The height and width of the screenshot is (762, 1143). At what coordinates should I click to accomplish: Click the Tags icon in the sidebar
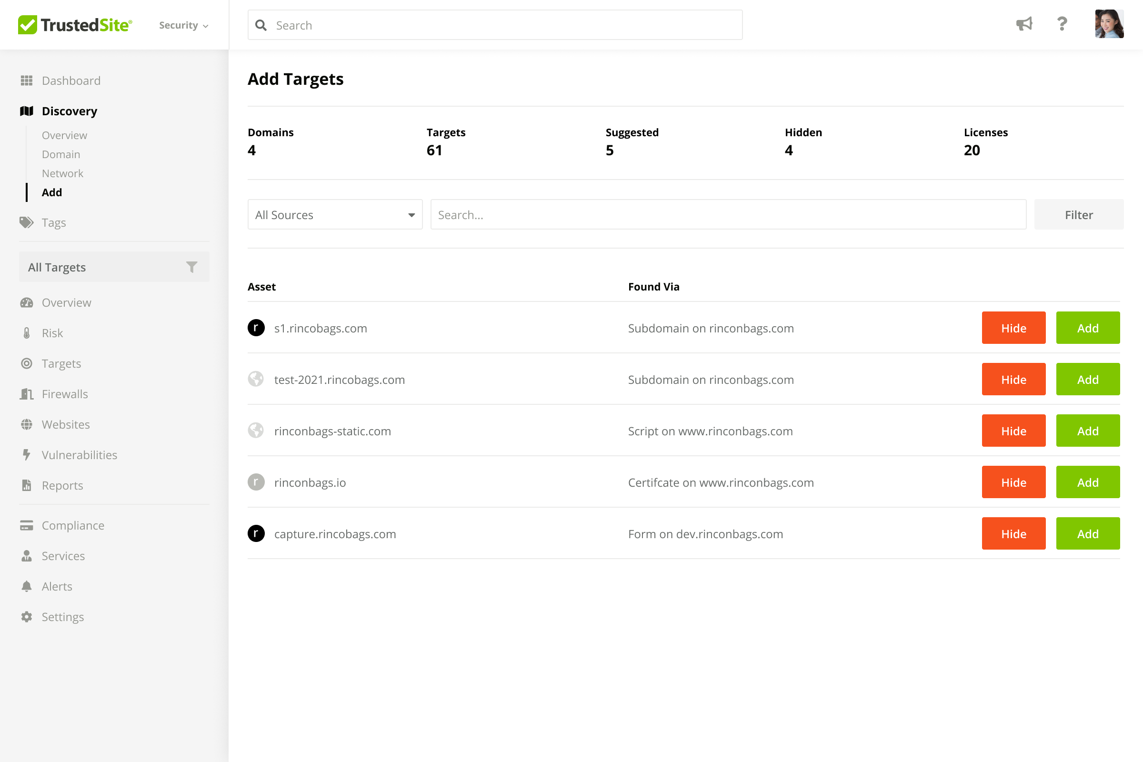(27, 222)
